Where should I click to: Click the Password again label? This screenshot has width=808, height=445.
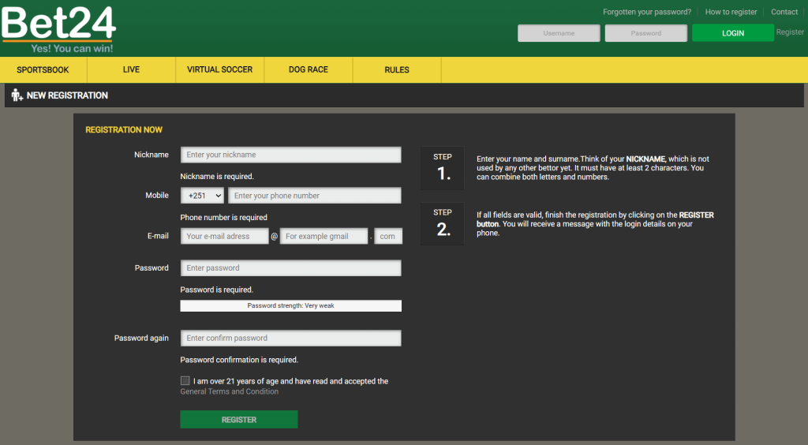[141, 338]
